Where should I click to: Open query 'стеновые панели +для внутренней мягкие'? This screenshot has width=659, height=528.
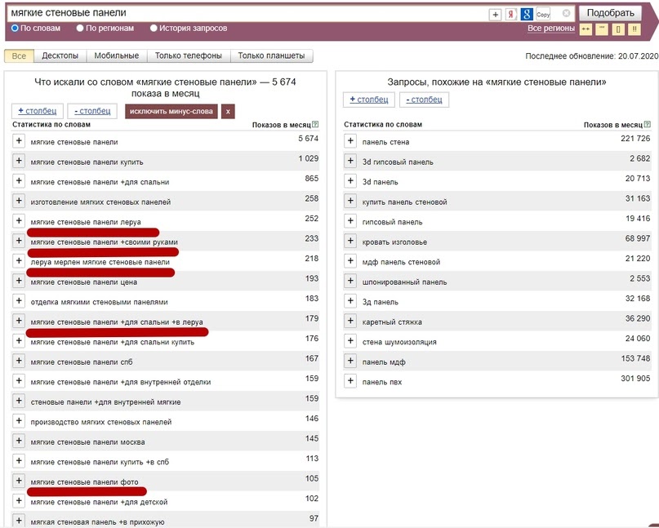click(x=105, y=402)
